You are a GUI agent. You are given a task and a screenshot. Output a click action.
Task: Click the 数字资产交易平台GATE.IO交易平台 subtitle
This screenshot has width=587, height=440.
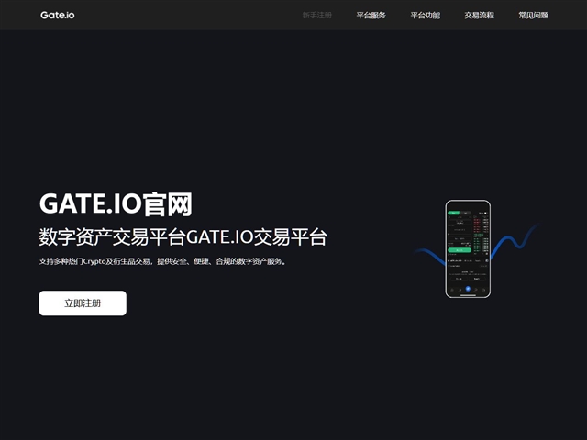click(183, 236)
